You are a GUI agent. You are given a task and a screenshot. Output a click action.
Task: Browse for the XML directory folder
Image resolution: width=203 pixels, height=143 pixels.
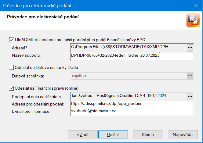pos(190,48)
